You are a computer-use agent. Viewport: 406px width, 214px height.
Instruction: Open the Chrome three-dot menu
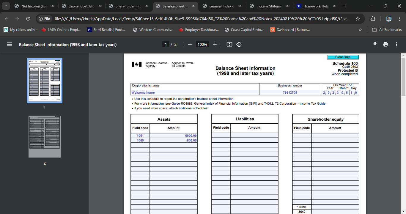[399, 19]
